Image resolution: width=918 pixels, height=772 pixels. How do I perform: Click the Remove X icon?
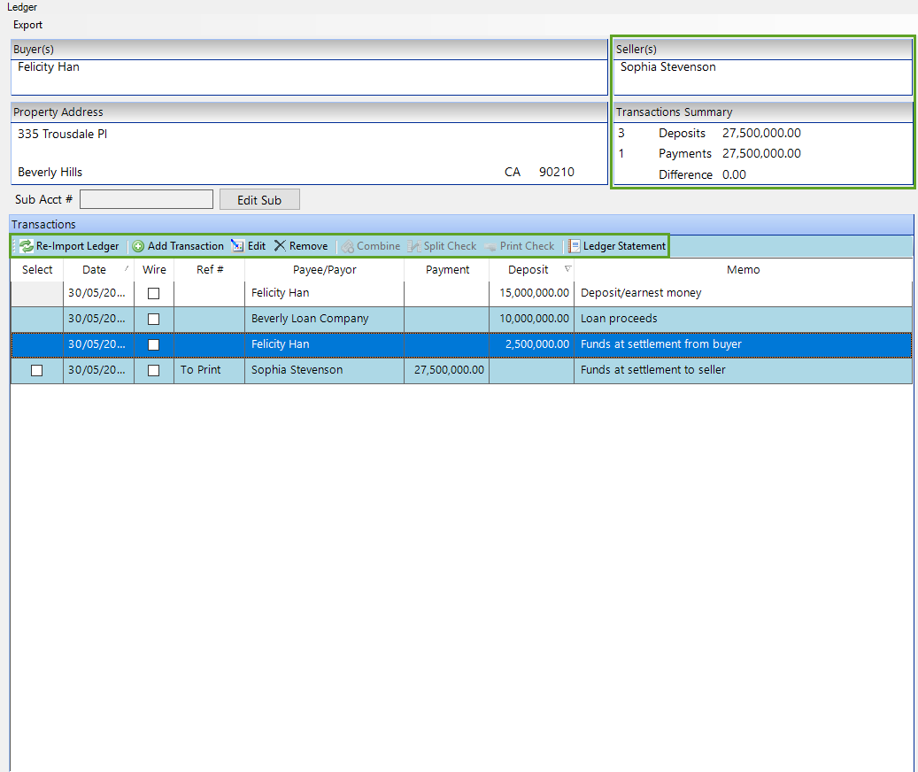click(x=280, y=246)
